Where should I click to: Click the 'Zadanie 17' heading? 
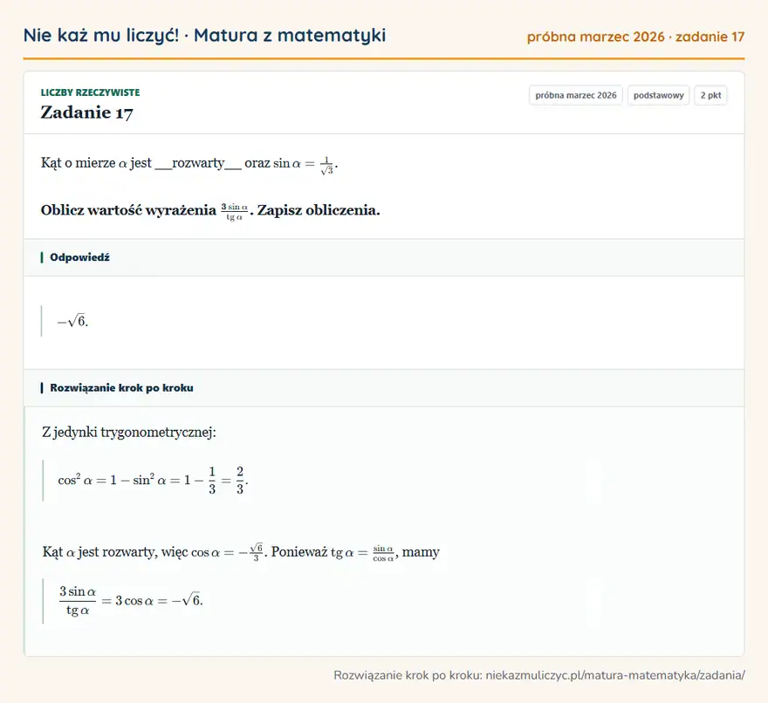coord(86,113)
